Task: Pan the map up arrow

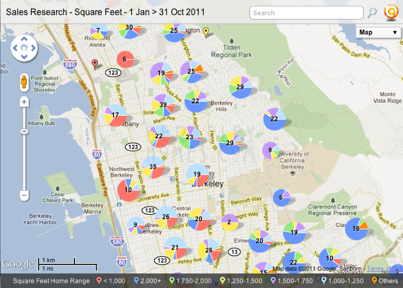Action: coord(24,39)
